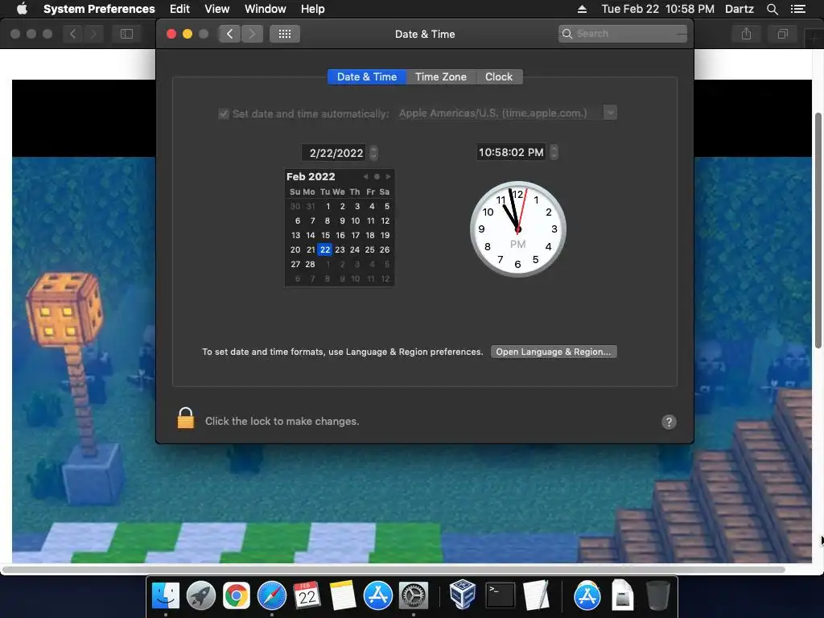Open Calendar icon showing 22 in Dock
The width and height of the screenshot is (824, 618).
coord(307,596)
